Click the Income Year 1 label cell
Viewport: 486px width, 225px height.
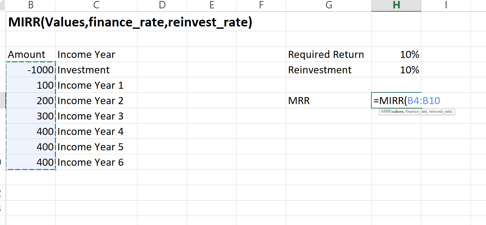[x=90, y=85]
